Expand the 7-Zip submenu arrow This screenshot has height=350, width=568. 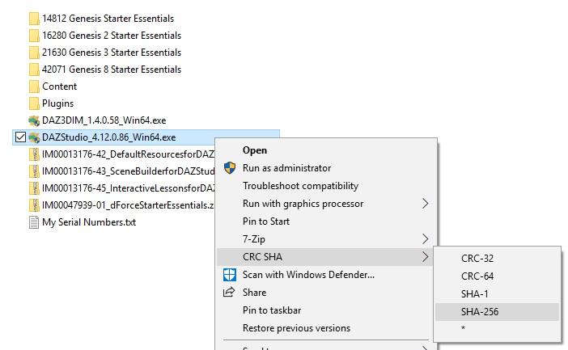426,239
